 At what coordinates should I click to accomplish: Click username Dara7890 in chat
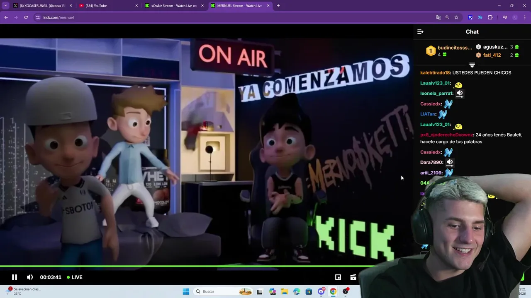coord(431,163)
